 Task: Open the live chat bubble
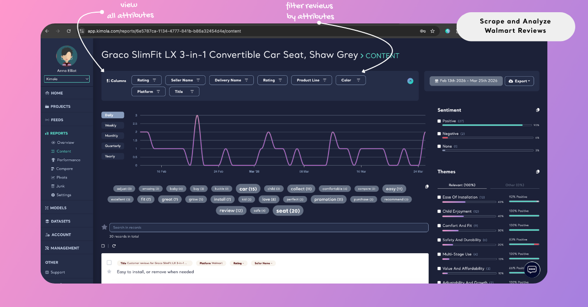click(532, 269)
